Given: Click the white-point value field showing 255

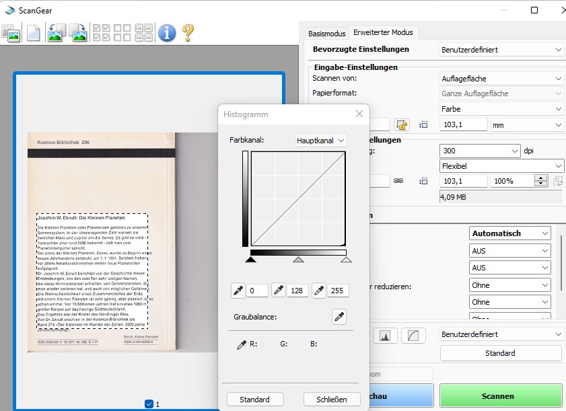Looking at the screenshot, I should pos(338,291).
